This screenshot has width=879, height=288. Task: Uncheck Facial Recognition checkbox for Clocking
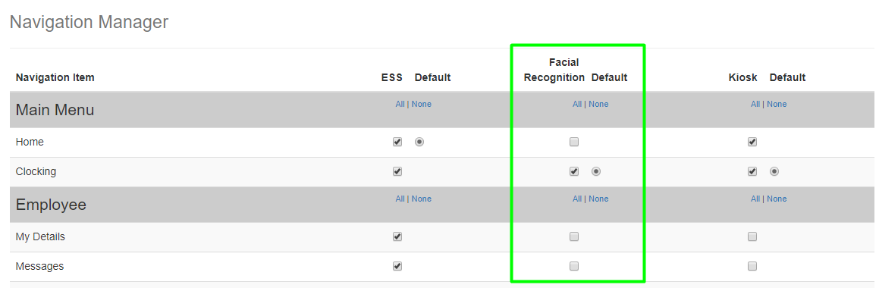pyautogui.click(x=574, y=171)
